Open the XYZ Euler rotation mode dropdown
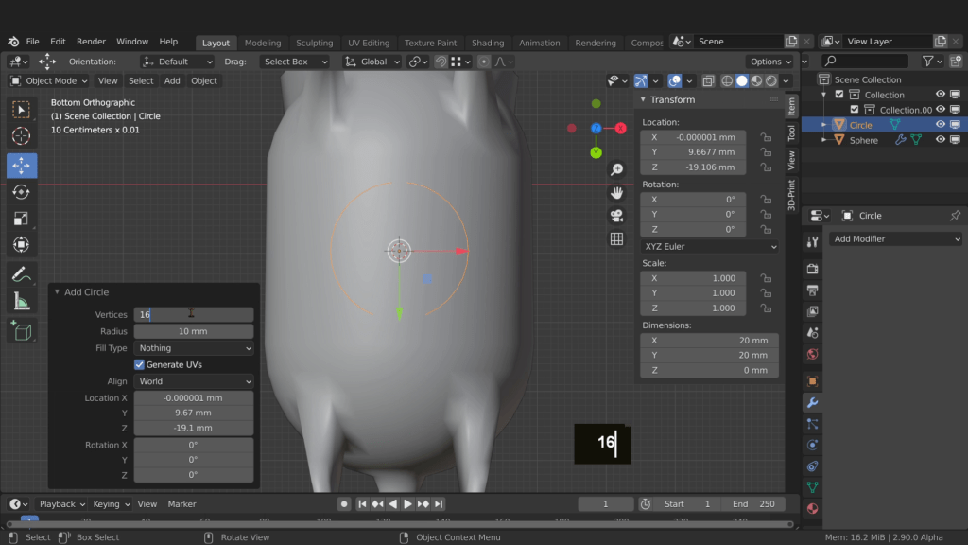The image size is (968, 545). click(x=709, y=246)
